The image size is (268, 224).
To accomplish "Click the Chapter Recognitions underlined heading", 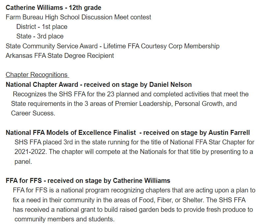I will coord(37,75).
